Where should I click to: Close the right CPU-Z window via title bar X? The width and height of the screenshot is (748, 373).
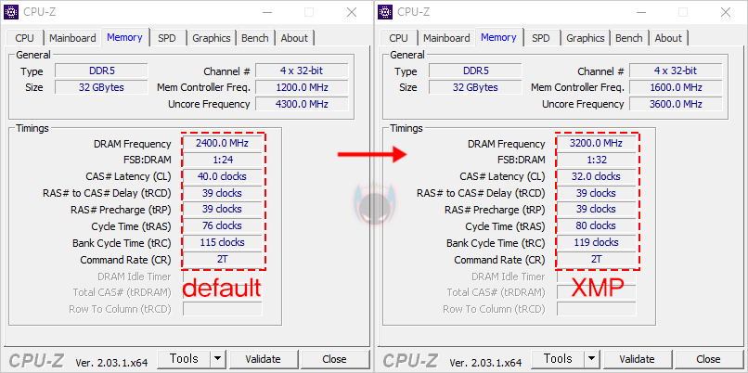[726, 12]
